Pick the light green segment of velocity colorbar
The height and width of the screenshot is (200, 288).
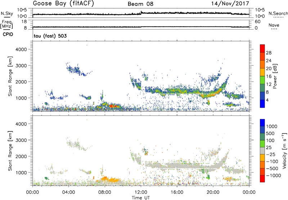point(262,144)
